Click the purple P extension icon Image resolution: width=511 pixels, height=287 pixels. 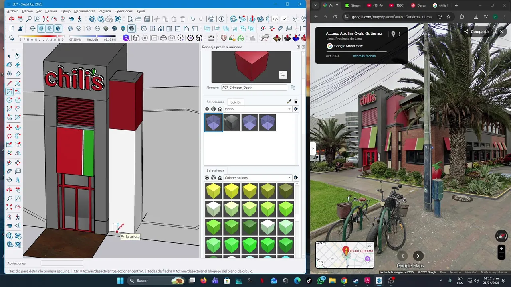click(x=126, y=38)
